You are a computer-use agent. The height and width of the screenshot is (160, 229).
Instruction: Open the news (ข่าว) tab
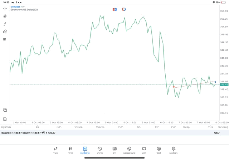(x=114, y=150)
